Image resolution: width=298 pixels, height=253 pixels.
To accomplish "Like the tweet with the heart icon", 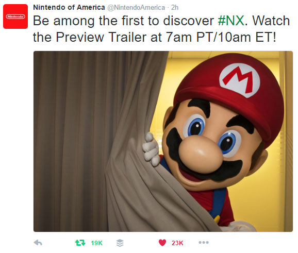I will pos(162,243).
